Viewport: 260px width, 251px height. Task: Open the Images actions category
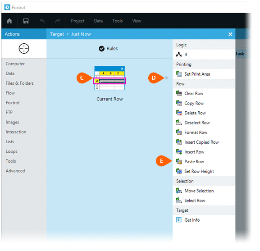12,122
